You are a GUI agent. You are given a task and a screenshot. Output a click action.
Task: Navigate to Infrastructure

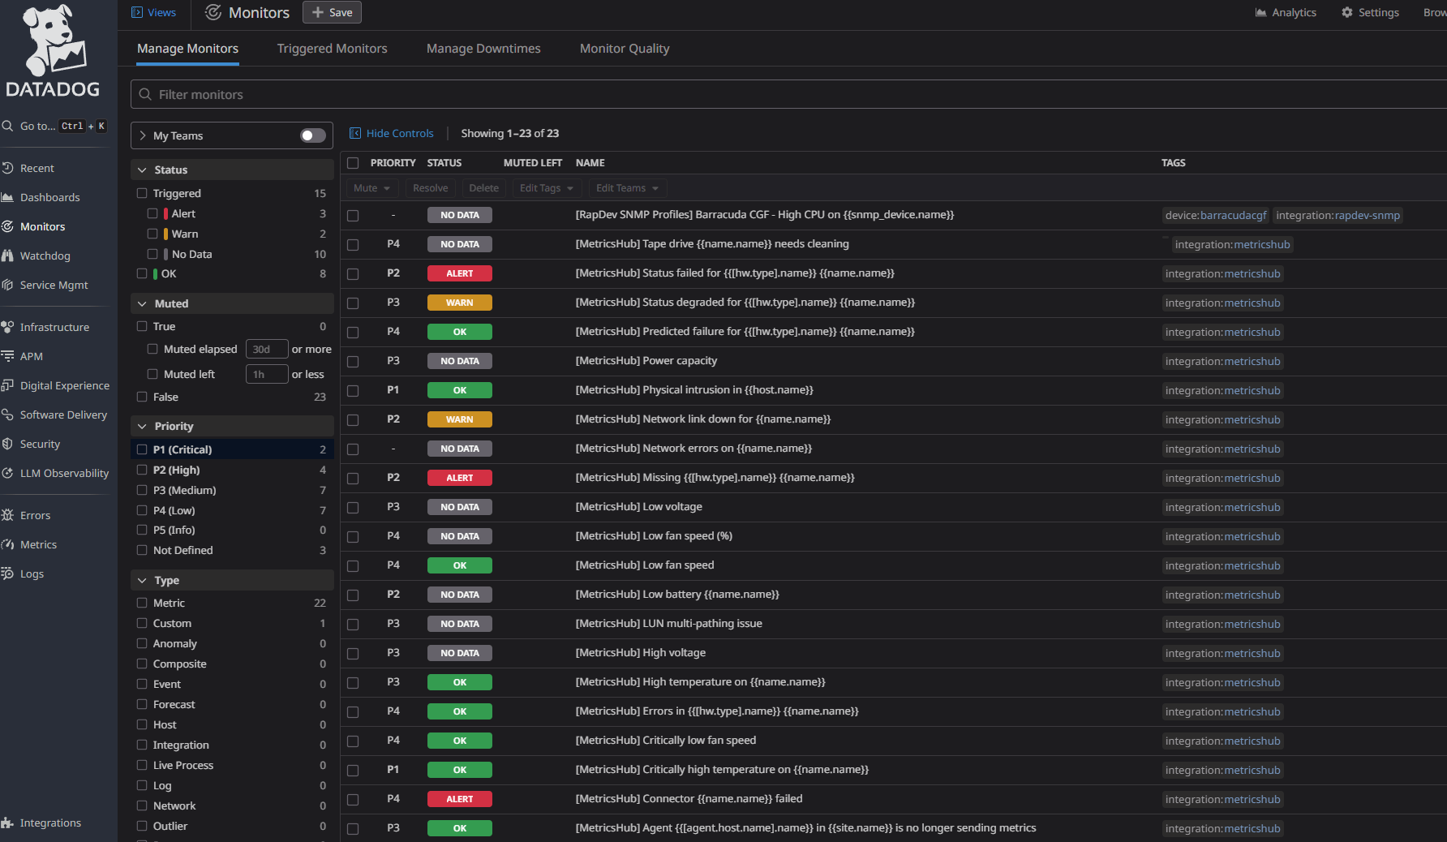(x=54, y=327)
